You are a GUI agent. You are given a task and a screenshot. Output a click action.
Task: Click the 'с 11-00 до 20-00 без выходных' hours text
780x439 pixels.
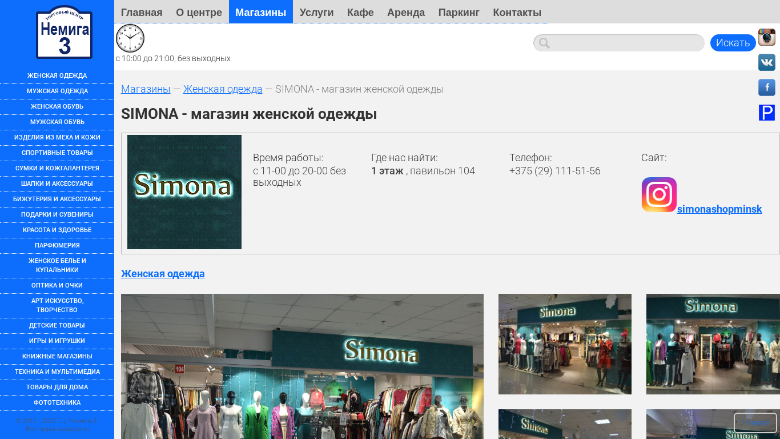[300, 177]
